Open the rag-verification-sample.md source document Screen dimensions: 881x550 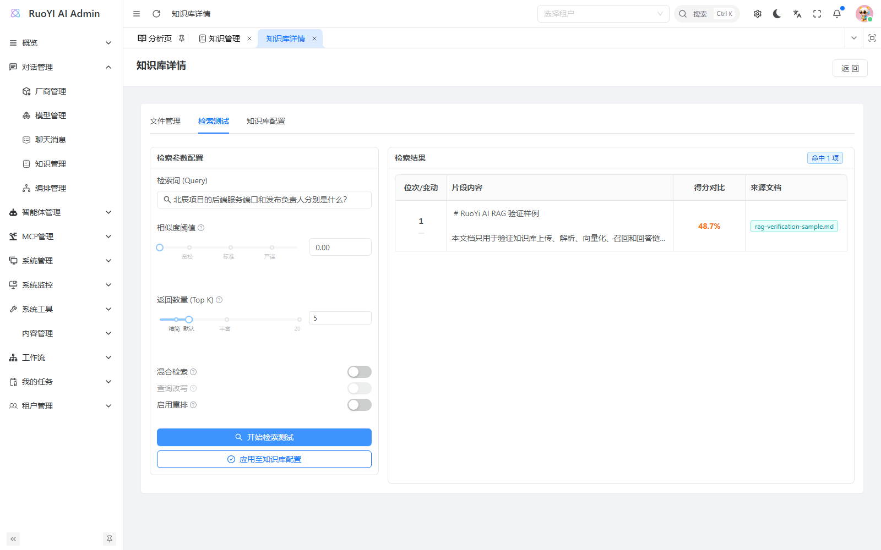(794, 226)
